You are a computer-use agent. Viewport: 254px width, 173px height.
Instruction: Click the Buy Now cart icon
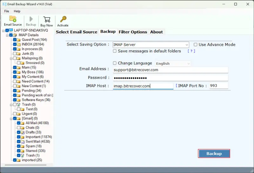(47, 19)
